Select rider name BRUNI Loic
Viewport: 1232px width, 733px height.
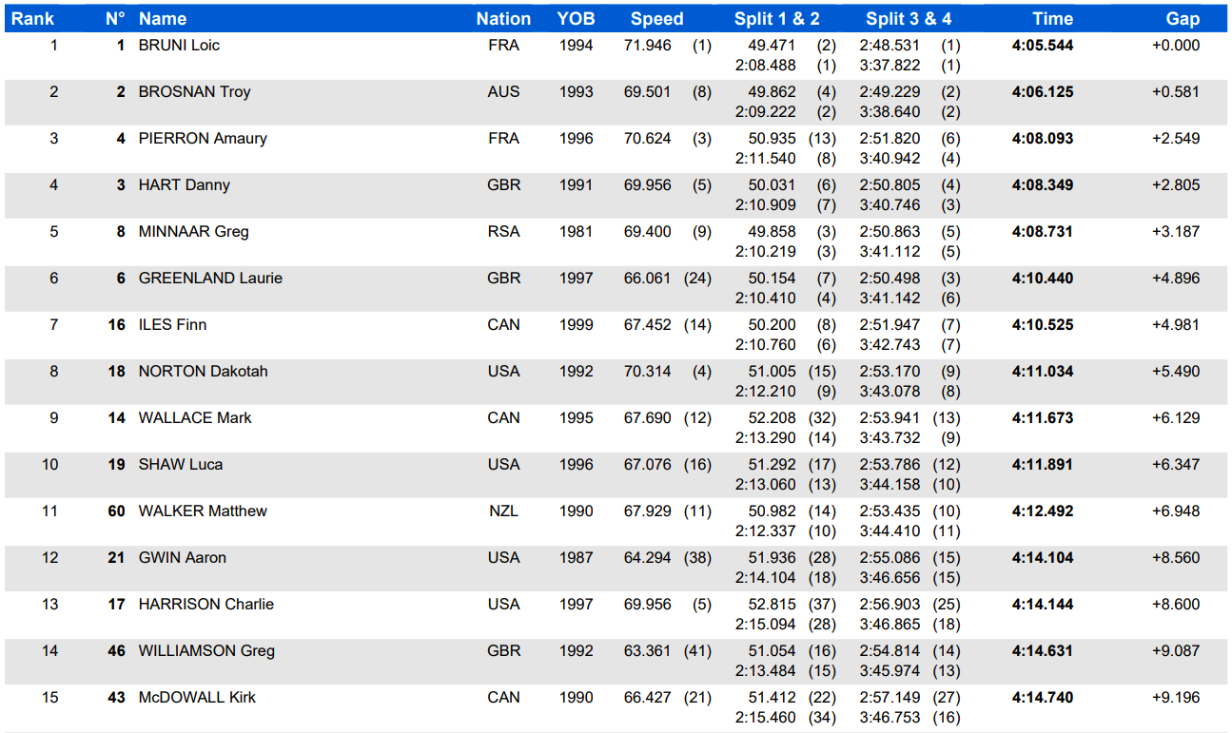pos(179,46)
